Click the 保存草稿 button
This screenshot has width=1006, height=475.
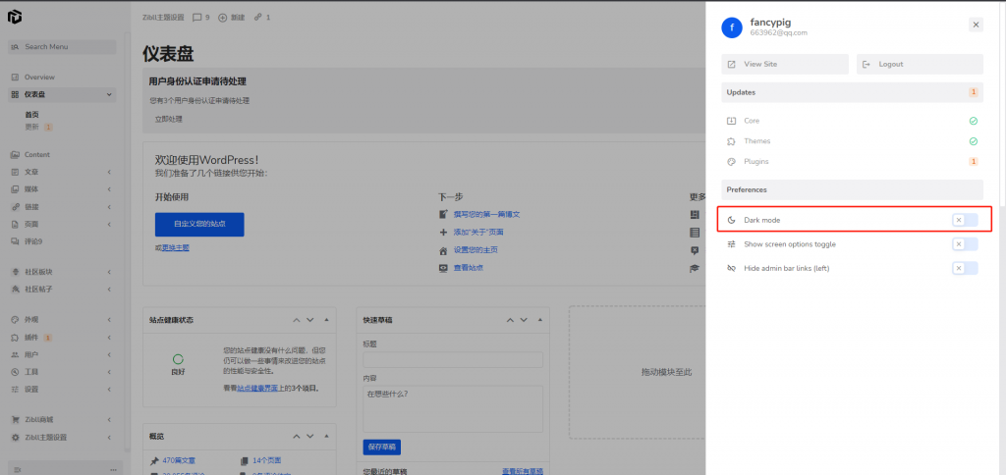[382, 447]
